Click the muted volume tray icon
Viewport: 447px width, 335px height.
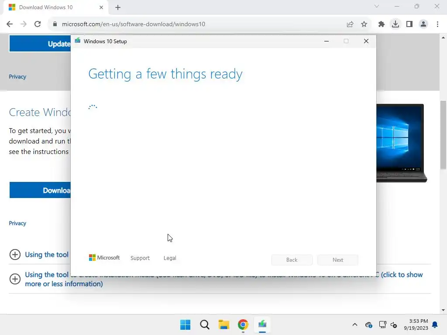[394, 325]
